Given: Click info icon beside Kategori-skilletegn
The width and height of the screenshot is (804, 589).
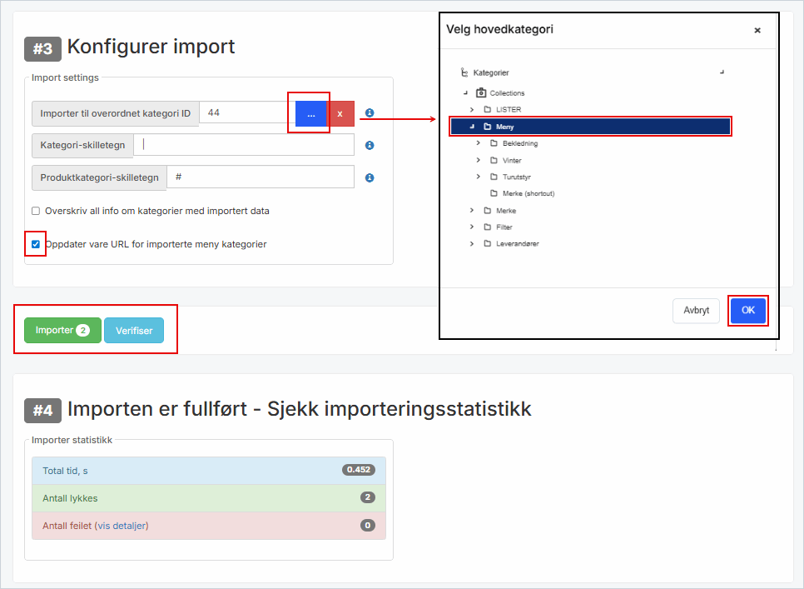Looking at the screenshot, I should tap(369, 144).
